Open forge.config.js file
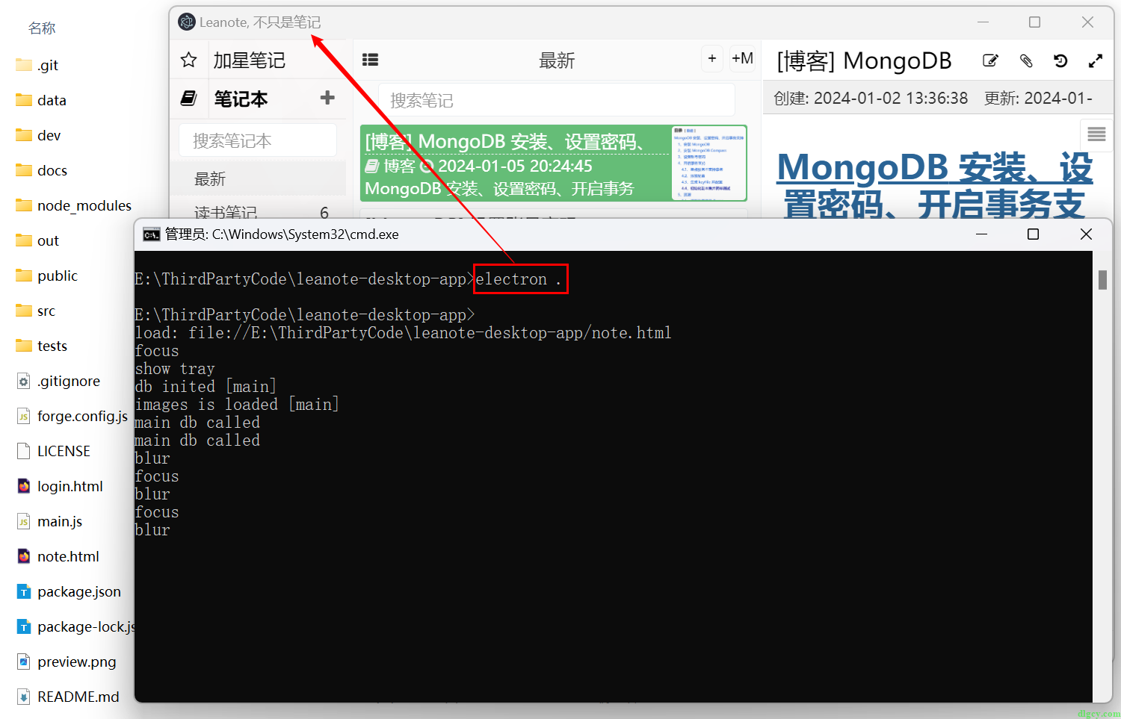The height and width of the screenshot is (719, 1121). point(72,416)
